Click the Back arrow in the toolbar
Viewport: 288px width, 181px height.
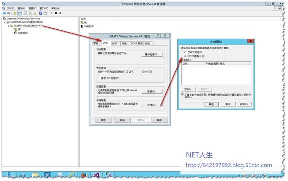(4, 13)
